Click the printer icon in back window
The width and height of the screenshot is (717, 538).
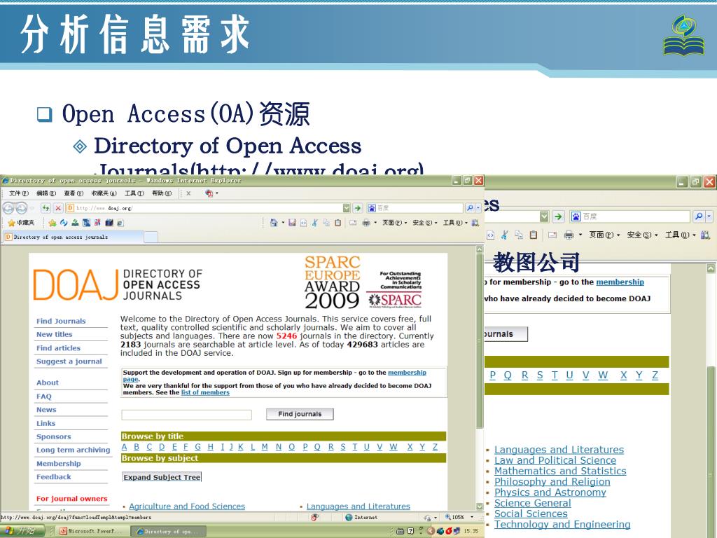[569, 235]
